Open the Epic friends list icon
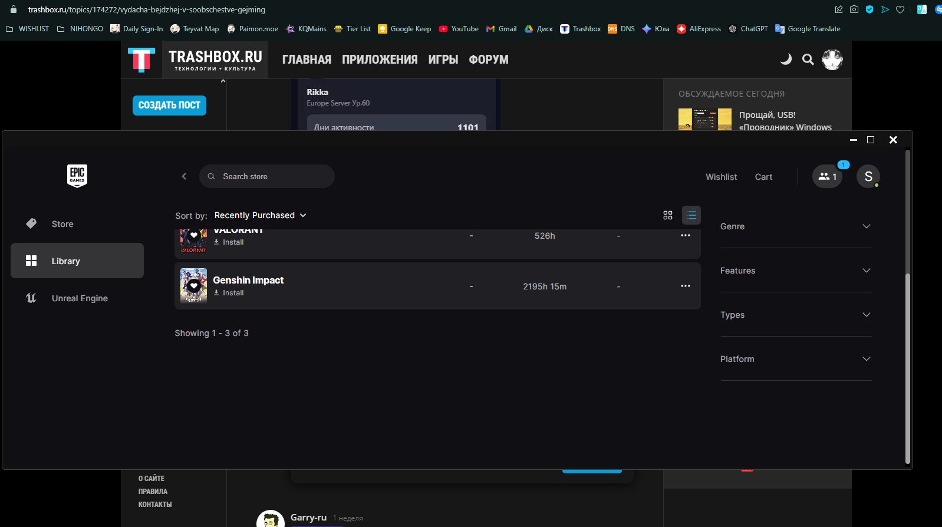 pyautogui.click(x=827, y=176)
